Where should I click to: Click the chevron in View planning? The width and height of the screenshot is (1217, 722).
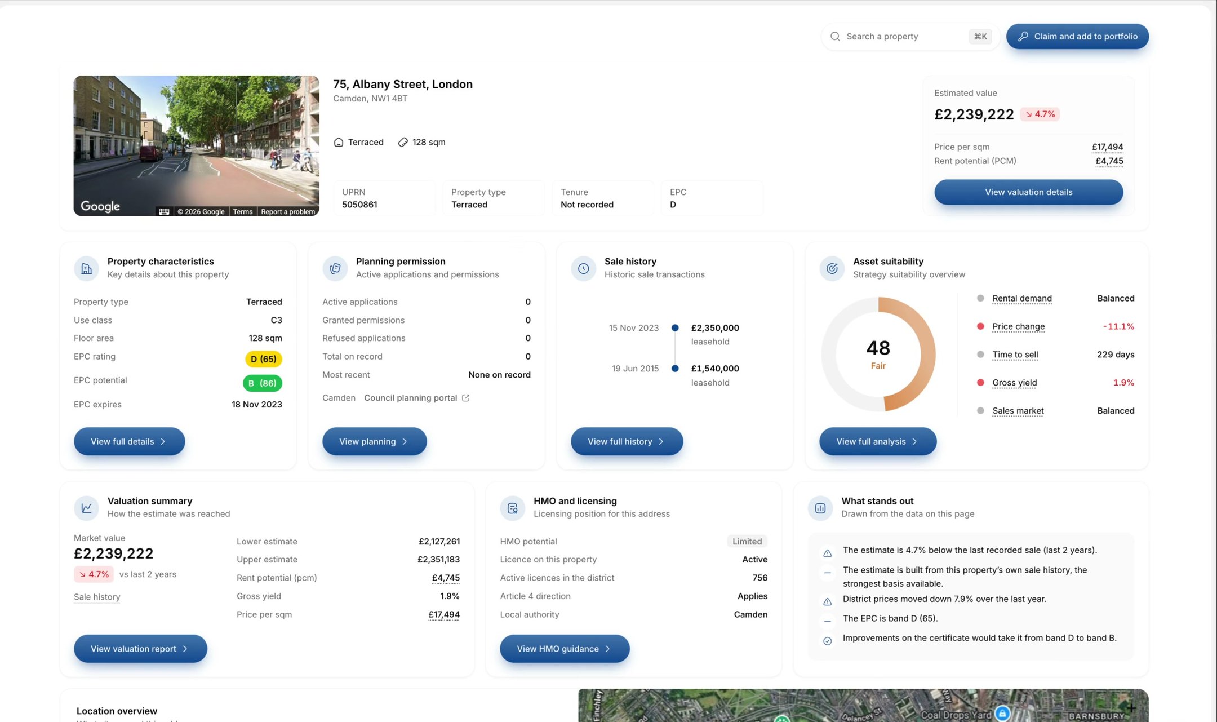pyautogui.click(x=405, y=442)
